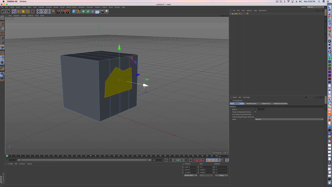Toggle the Z-axis lock
Image resolution: width=332 pixels, height=187 pixels.
coord(48,11)
